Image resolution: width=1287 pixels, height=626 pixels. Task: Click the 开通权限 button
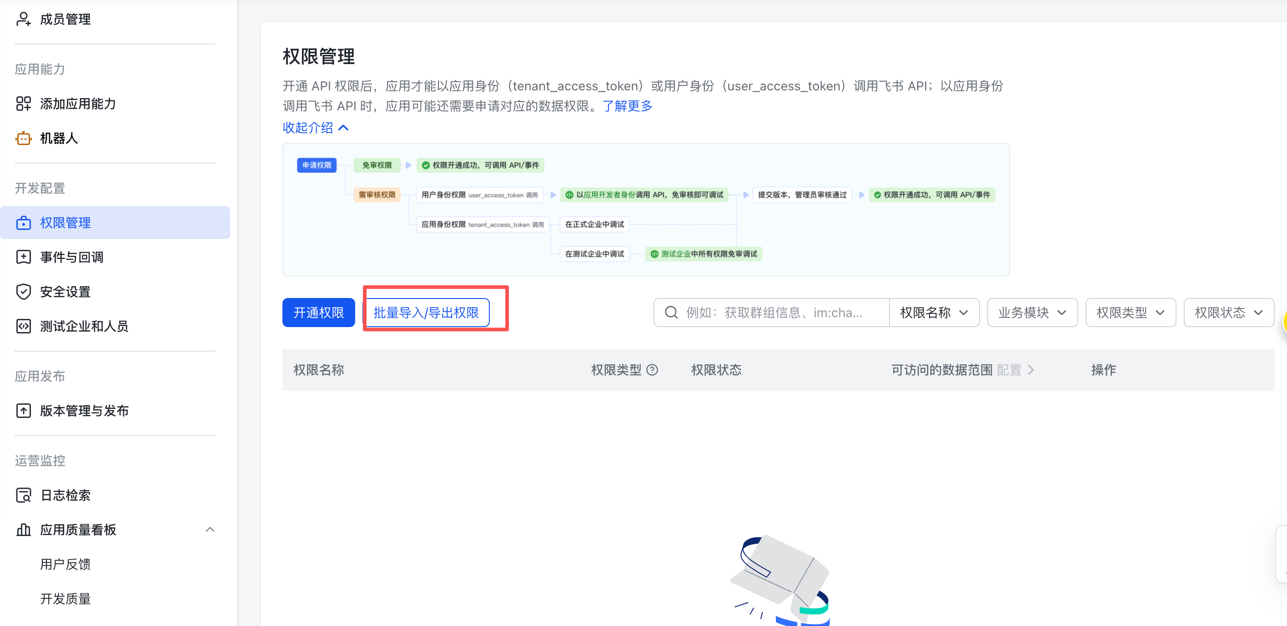[x=318, y=313]
